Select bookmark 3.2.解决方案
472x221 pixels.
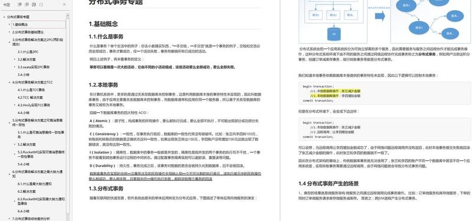click(x=27, y=59)
